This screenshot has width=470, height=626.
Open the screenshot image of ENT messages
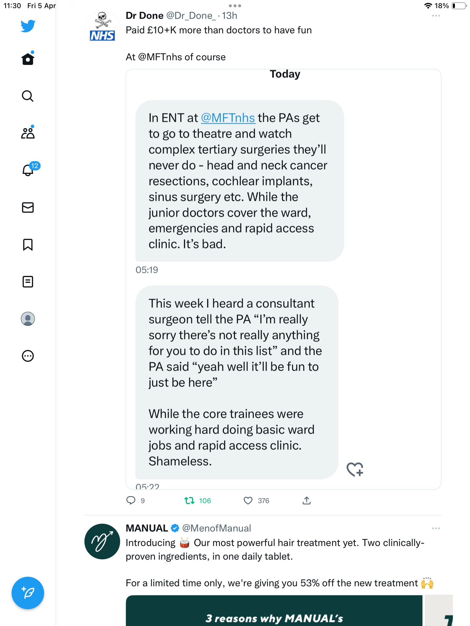coord(283,279)
